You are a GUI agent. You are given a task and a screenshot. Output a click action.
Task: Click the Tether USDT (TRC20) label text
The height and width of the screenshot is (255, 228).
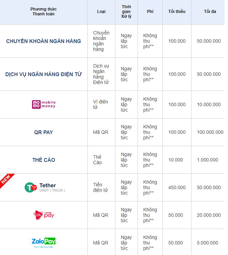pos(52,188)
